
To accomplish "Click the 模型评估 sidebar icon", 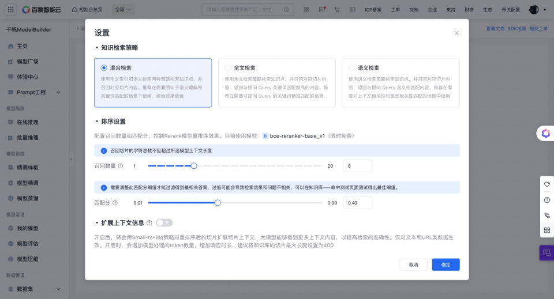I will [10, 244].
